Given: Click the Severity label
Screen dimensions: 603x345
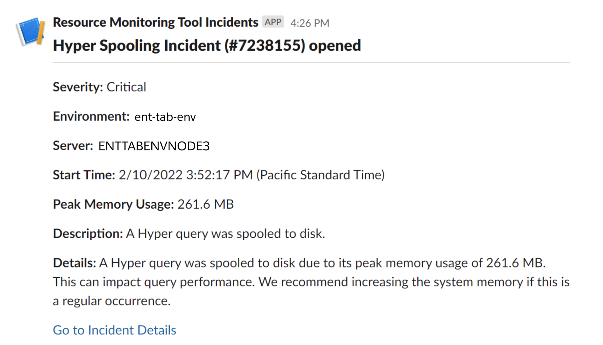Looking at the screenshot, I should 78,87.
